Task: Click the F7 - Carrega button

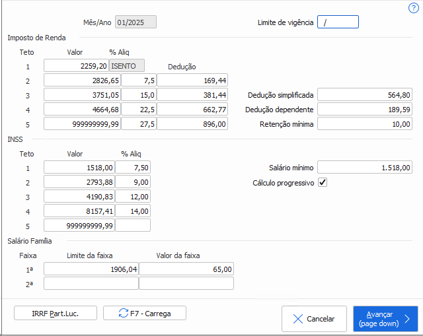Action: (x=144, y=313)
